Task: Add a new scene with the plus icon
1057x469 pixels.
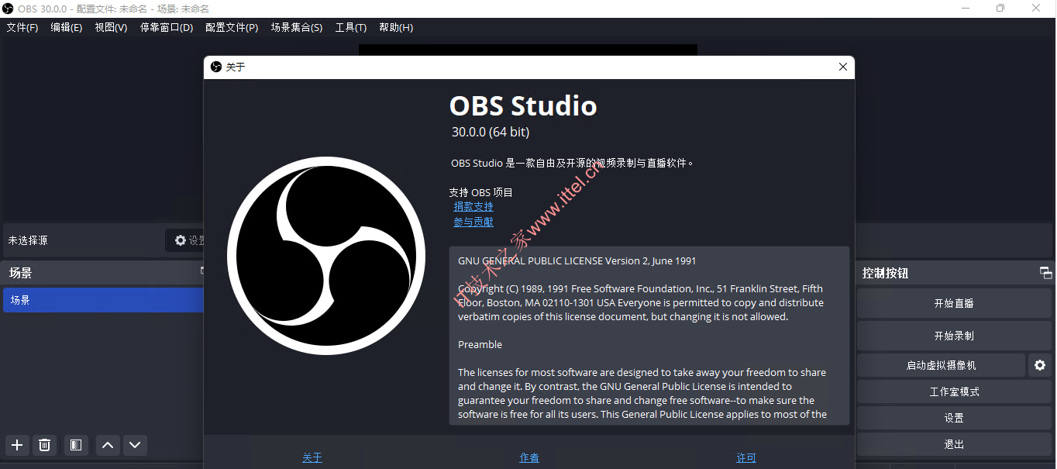Action: pyautogui.click(x=17, y=445)
